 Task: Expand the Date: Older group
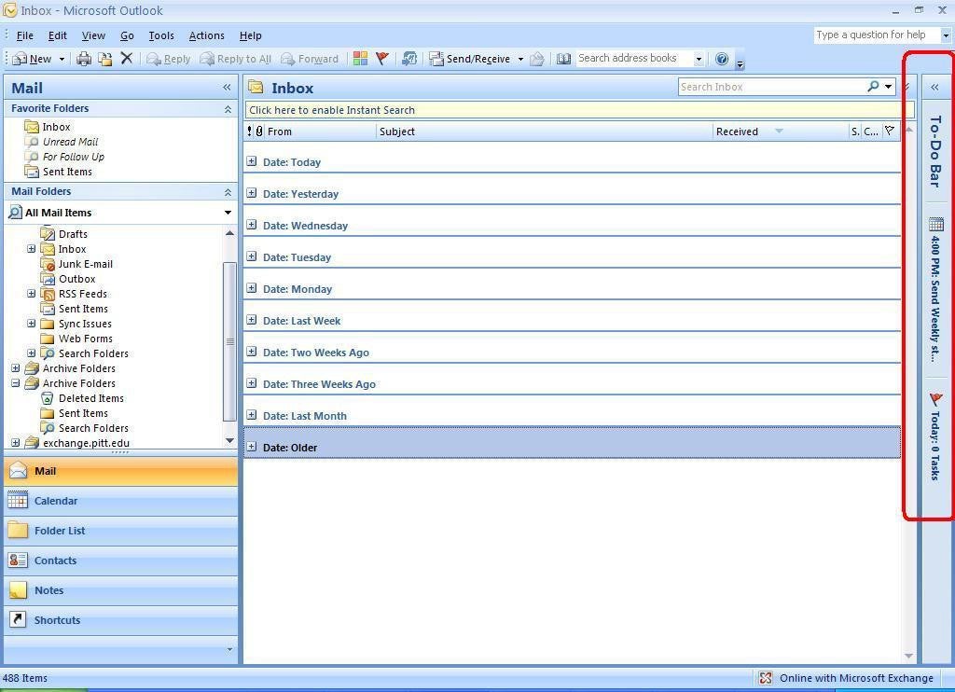(252, 447)
